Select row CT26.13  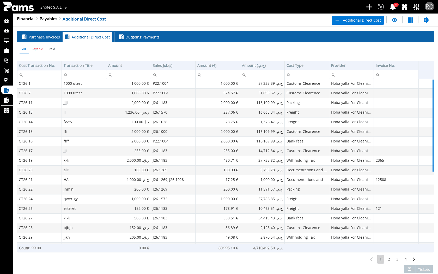coord(225,112)
